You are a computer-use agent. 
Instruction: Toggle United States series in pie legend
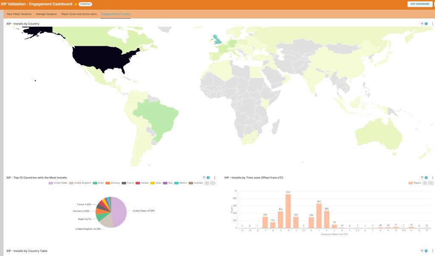(59, 183)
